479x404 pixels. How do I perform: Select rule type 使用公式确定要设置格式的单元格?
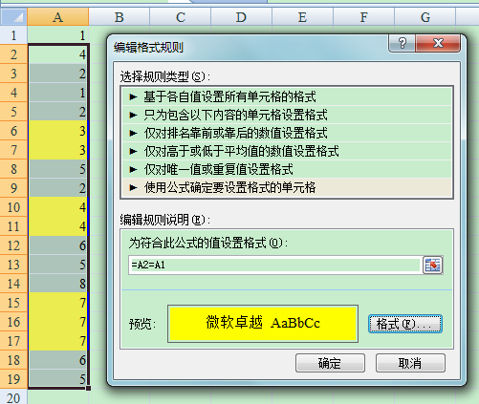coord(287,187)
